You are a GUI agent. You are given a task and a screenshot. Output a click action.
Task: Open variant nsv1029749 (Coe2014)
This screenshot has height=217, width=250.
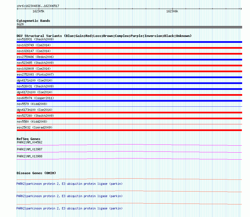click(34, 45)
